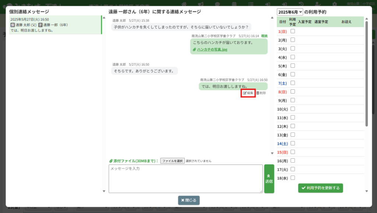Select the 5月27日 16:50 message thread in list

click(54, 25)
